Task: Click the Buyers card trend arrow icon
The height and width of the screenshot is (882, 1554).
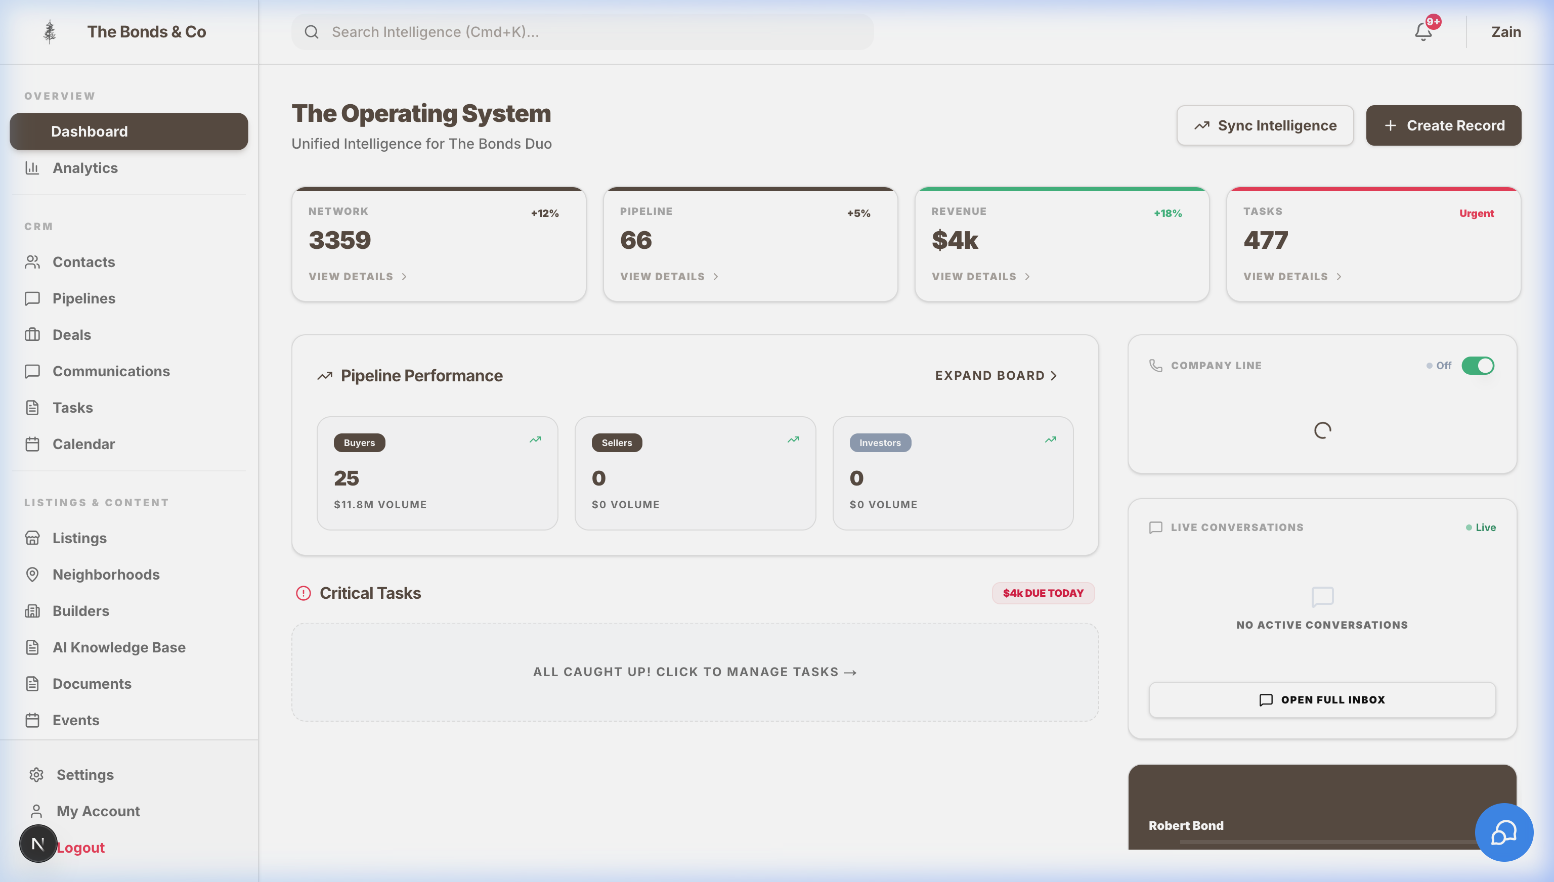Action: (535, 440)
